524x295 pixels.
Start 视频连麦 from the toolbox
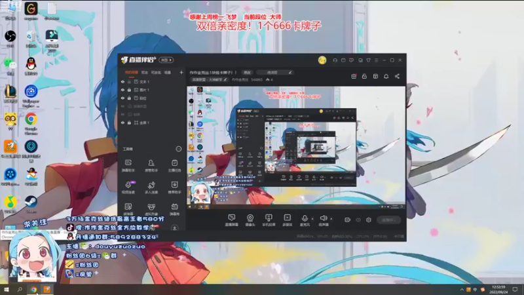128,187
